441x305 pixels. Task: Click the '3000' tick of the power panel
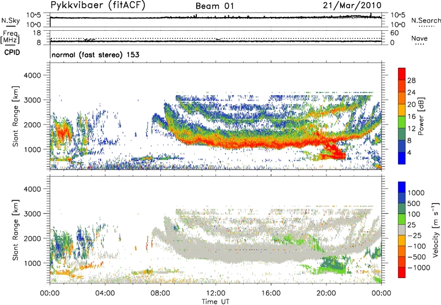pyautogui.click(x=33, y=100)
